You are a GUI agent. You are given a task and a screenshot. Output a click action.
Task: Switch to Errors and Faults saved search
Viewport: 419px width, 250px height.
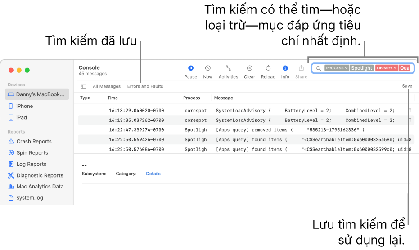point(145,86)
